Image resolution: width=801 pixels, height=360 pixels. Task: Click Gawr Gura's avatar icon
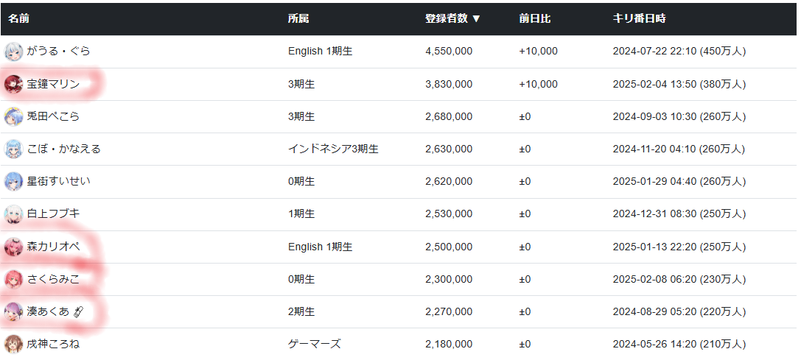tap(13, 52)
